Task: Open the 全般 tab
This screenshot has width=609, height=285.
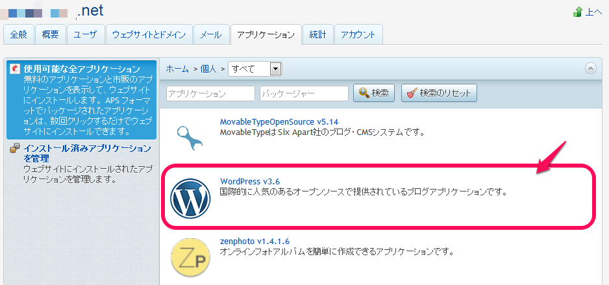Action: click(x=19, y=34)
